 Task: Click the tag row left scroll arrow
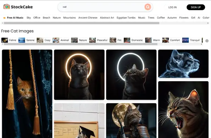coord(2,44)
